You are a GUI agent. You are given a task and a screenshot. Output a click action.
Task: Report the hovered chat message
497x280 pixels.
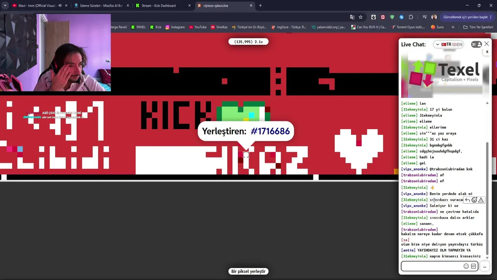[481, 200]
